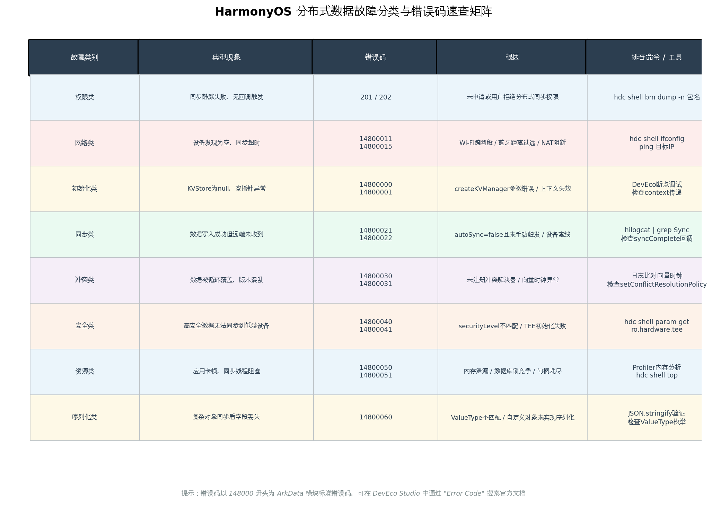The height and width of the screenshot is (513, 712).
Task: Click the "应用卡顿，同步线程阻塞" cell
Action: tap(227, 372)
